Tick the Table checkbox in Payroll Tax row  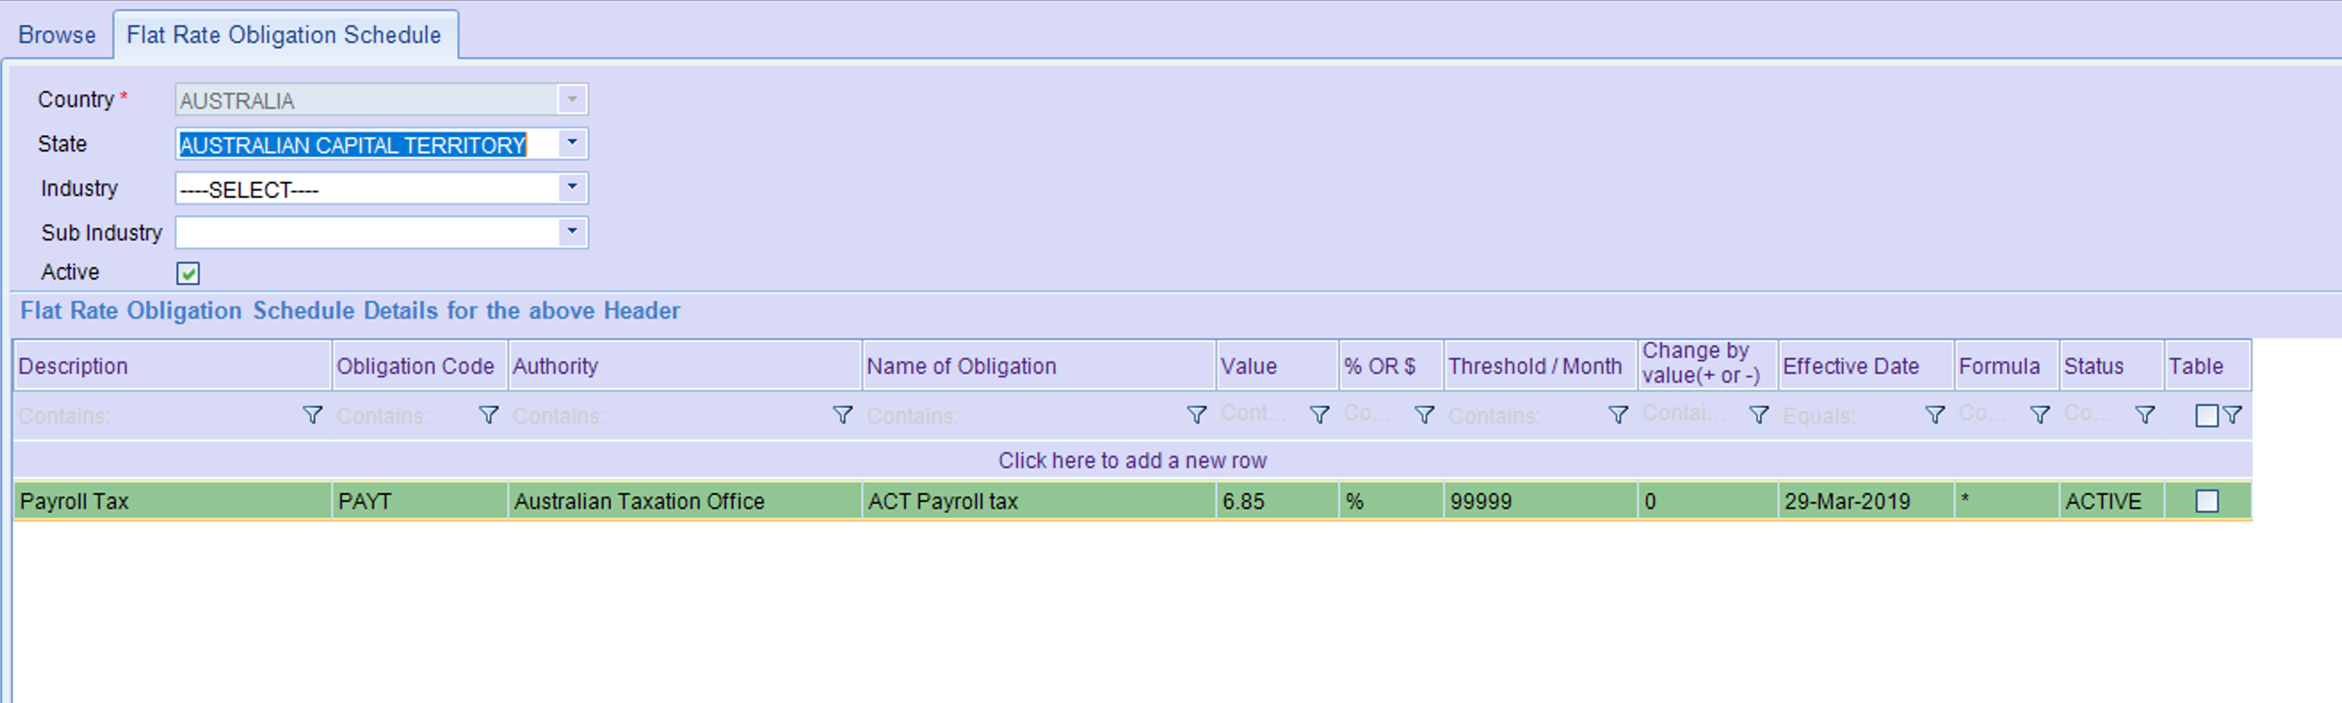pyautogui.click(x=2207, y=501)
